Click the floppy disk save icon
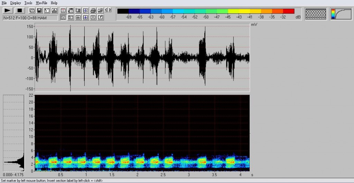 pos(39,10)
